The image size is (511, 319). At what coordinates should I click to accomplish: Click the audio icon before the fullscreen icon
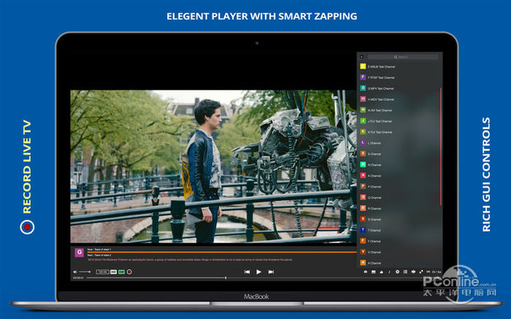(413, 272)
